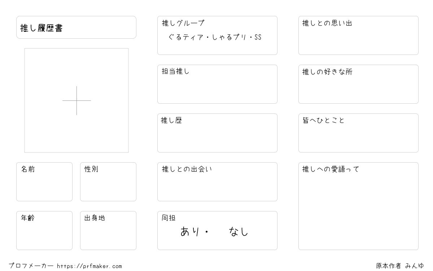Click the 皆へひとこと message box
Viewport: 433px width, 271px height.
tap(358, 133)
